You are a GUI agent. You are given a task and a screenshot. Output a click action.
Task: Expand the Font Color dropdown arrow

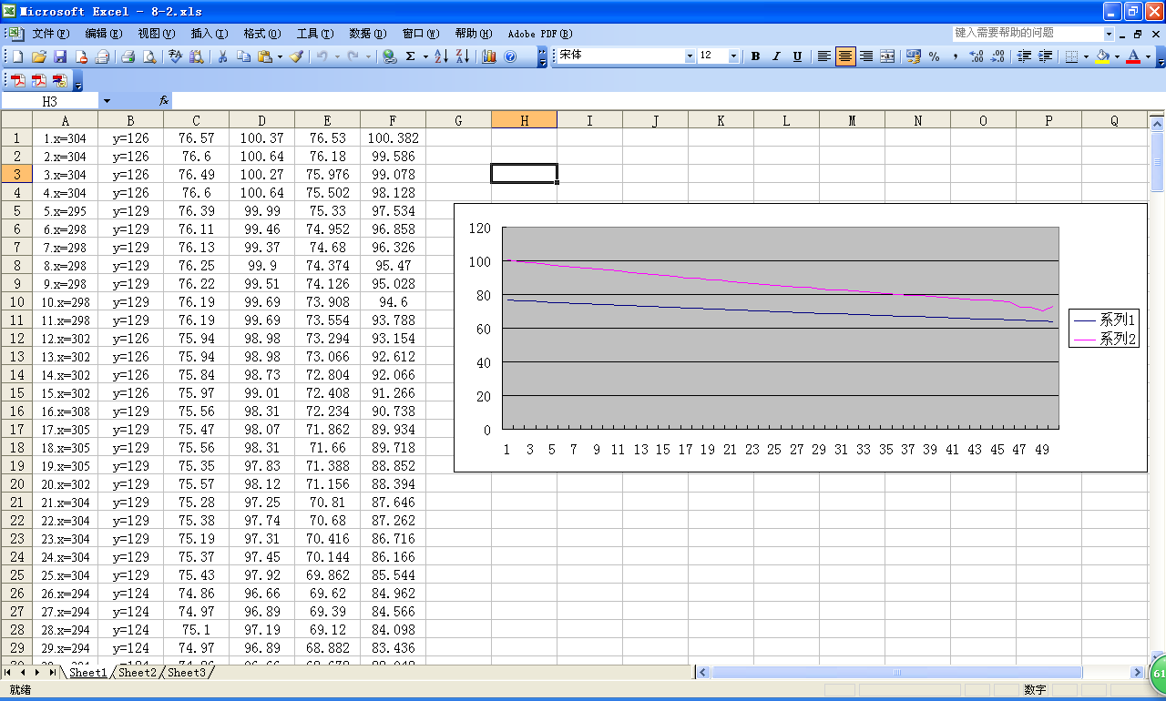point(1148,56)
